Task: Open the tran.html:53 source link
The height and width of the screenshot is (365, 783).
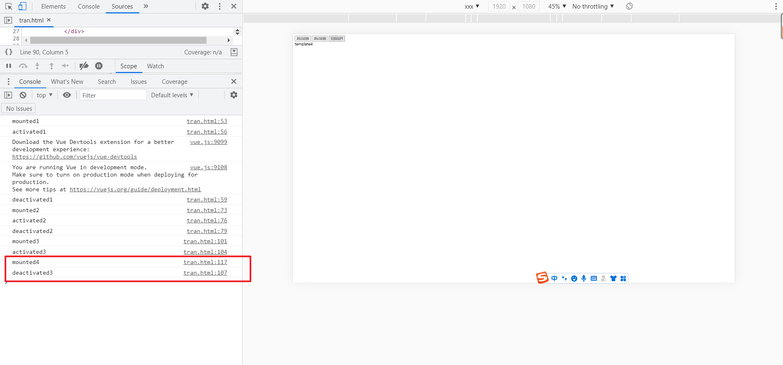Action: point(207,121)
